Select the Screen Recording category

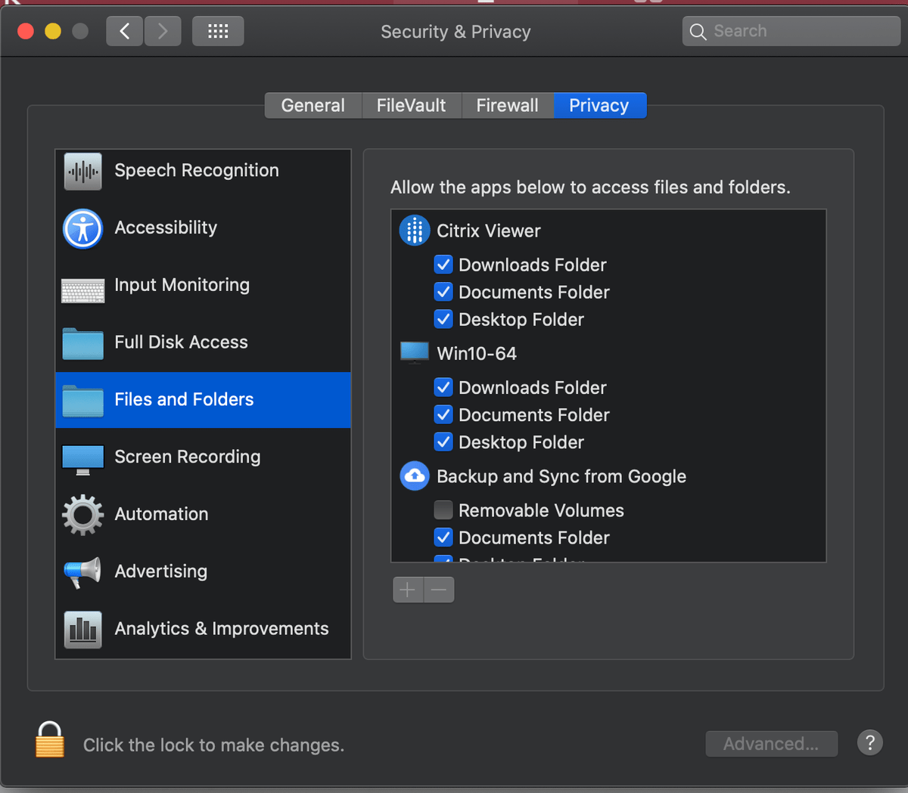pyautogui.click(x=186, y=457)
